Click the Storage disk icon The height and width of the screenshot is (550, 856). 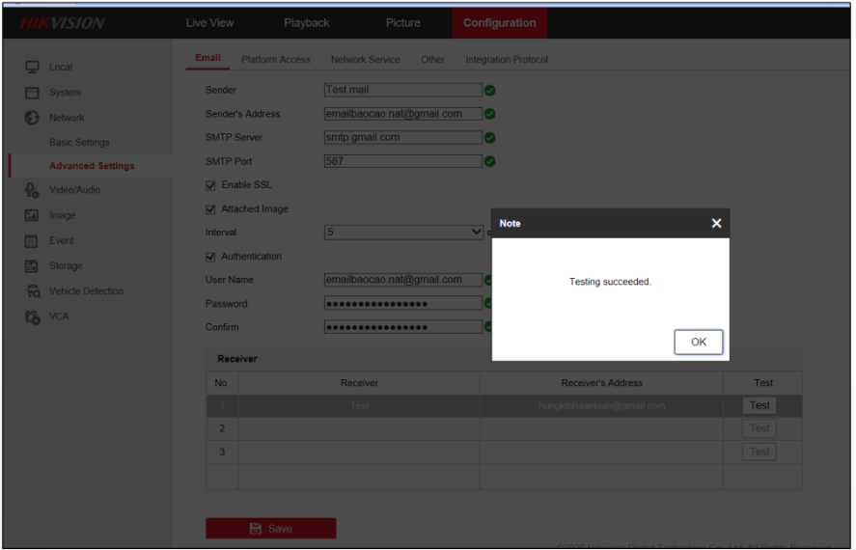tap(32, 265)
